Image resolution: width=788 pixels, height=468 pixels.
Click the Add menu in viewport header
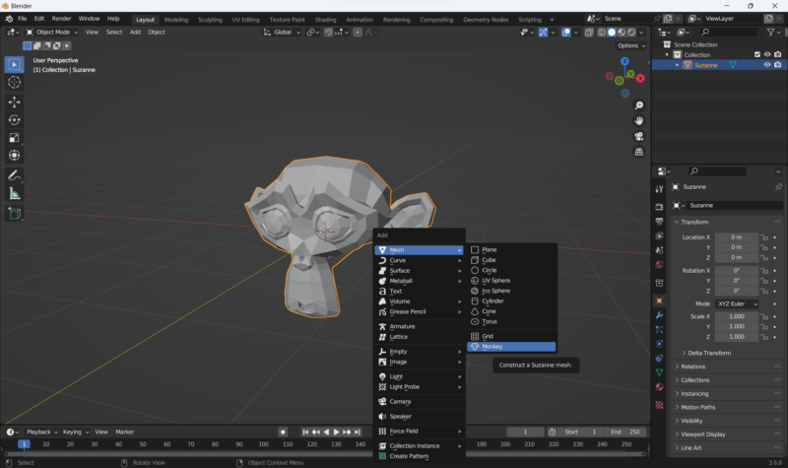[135, 33]
